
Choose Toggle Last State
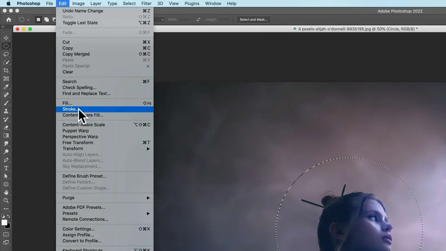tap(105, 23)
